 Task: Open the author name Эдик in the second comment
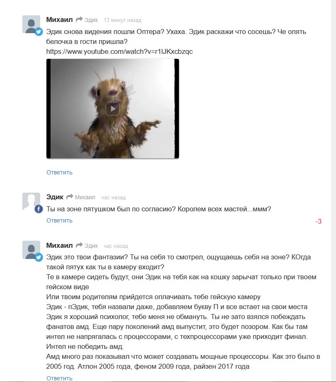[x=55, y=197]
